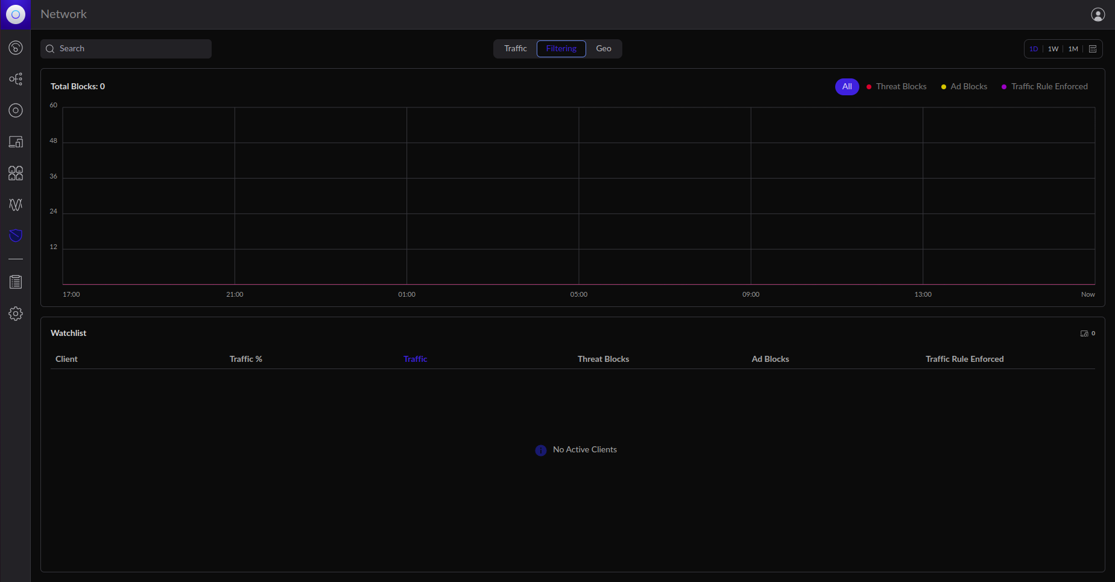The image size is (1115, 582).
Task: Toggle the Ad Blocks chart filter
Action: [x=964, y=87]
